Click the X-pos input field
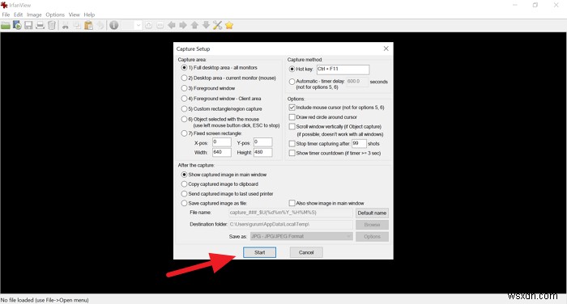 222,142
